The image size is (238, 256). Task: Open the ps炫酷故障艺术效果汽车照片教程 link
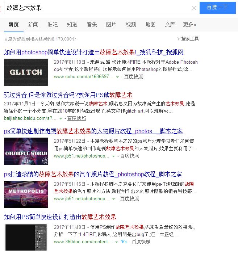(x=93, y=174)
